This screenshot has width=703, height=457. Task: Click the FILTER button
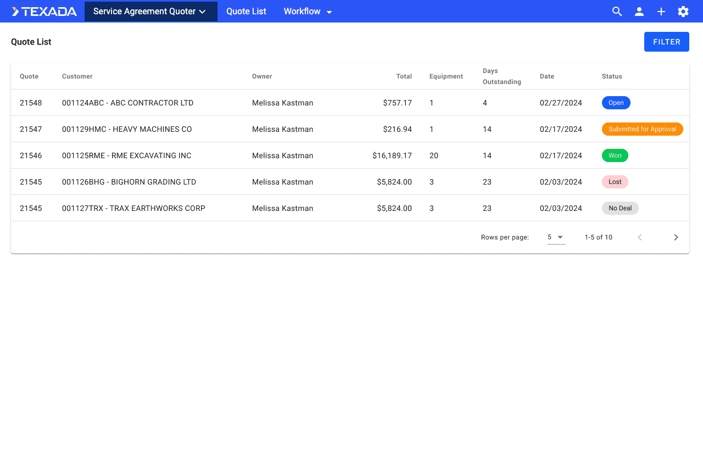click(x=667, y=42)
